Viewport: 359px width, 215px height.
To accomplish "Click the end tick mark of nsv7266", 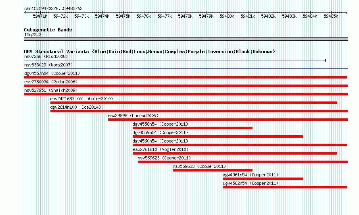I will [326, 60].
